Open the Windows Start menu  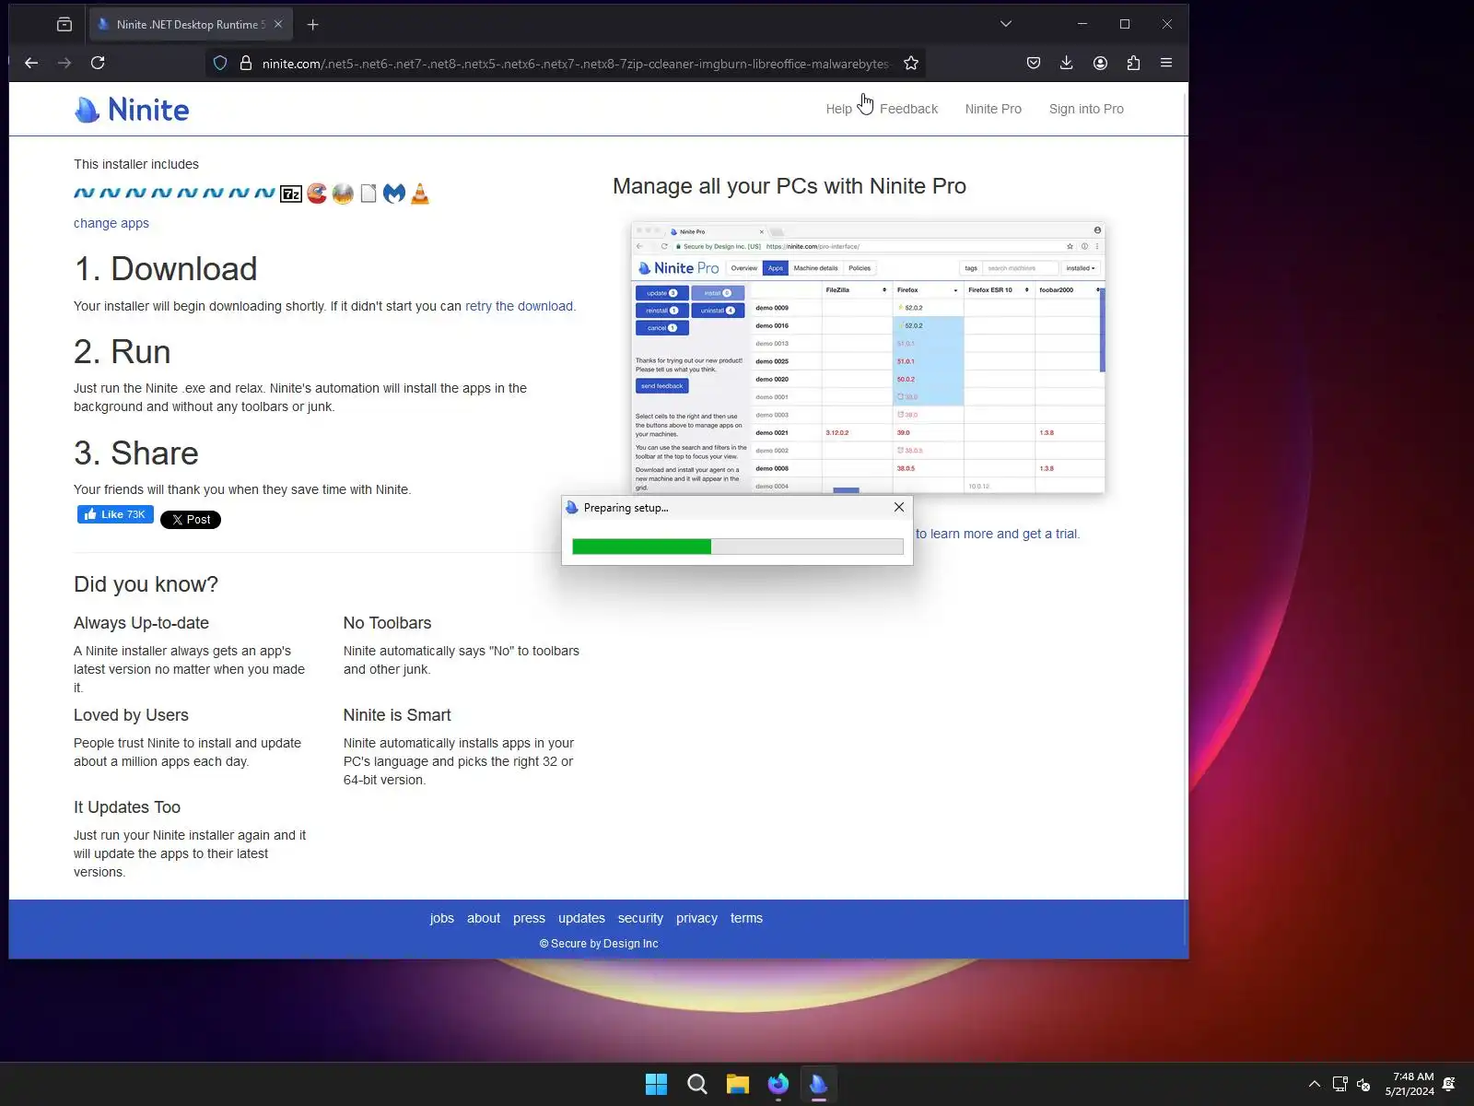click(x=656, y=1084)
